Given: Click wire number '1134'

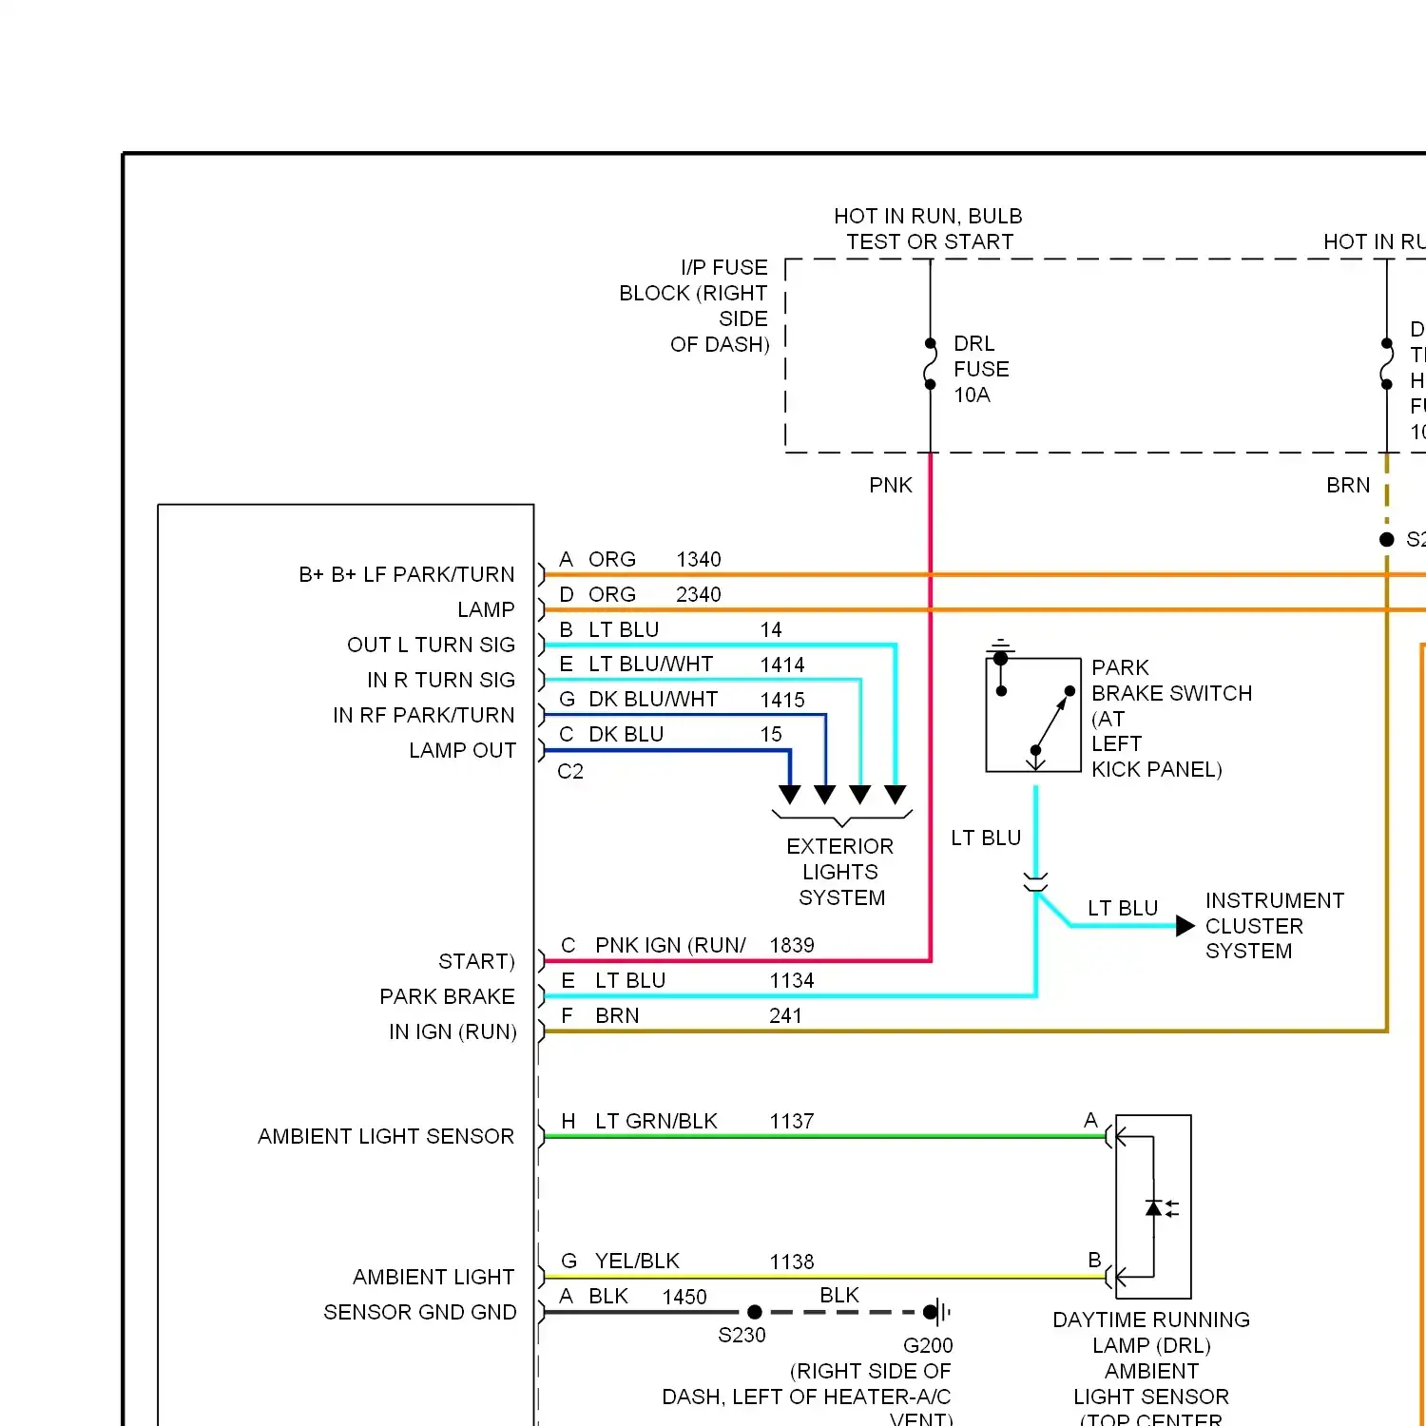Looking at the screenshot, I should [x=792, y=980].
